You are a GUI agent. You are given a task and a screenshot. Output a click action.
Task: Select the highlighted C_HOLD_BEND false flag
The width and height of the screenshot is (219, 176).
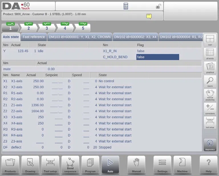coord(157,57)
